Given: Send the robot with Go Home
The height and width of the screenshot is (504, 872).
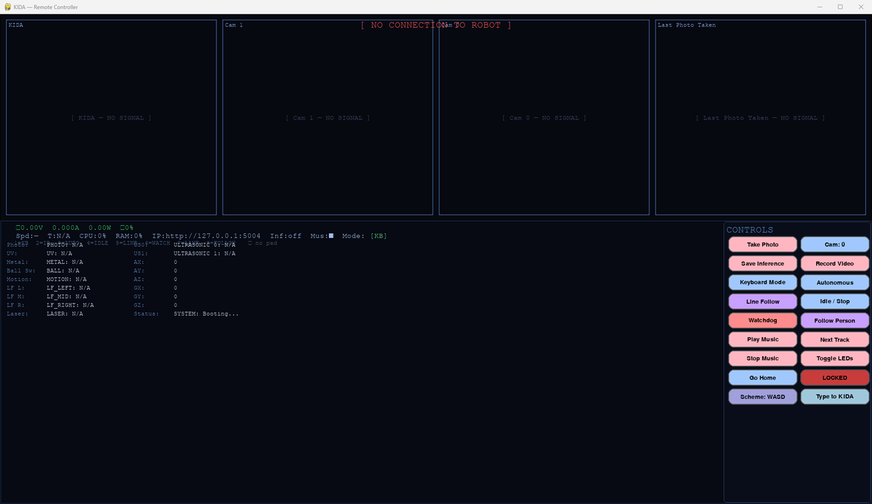Looking at the screenshot, I should tap(762, 378).
